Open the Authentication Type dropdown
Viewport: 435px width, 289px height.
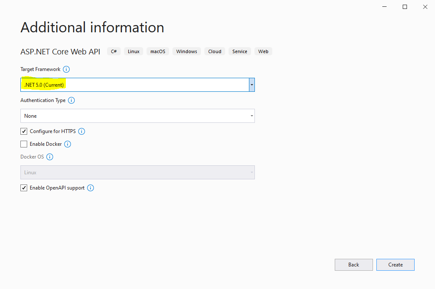[251, 116]
